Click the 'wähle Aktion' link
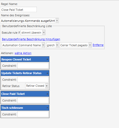This screenshot has height=128, width=119. (x=23, y=53)
